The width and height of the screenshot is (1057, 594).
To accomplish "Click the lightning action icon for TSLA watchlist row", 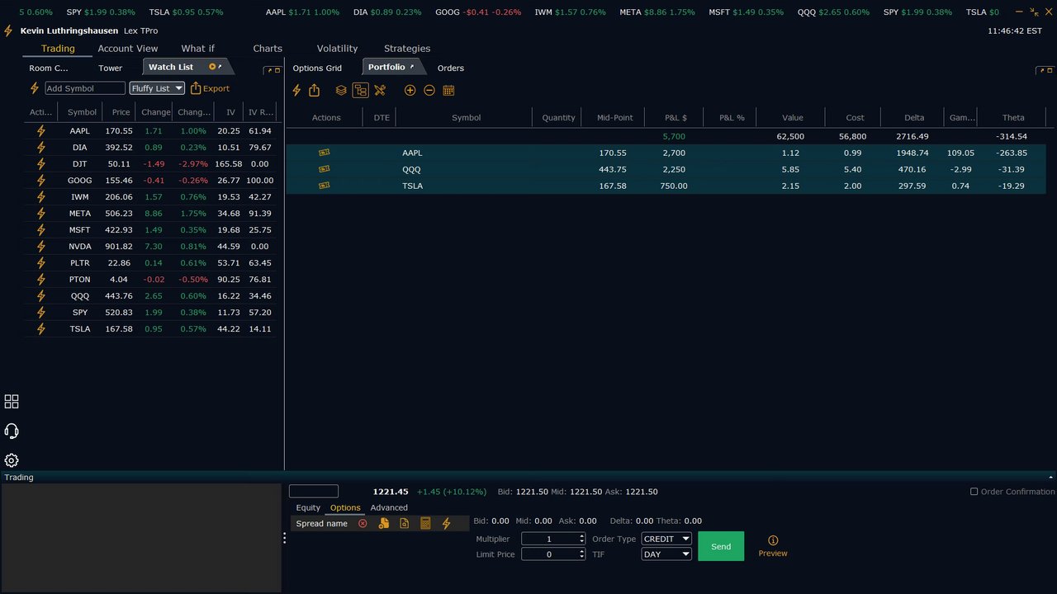I will pyautogui.click(x=41, y=328).
